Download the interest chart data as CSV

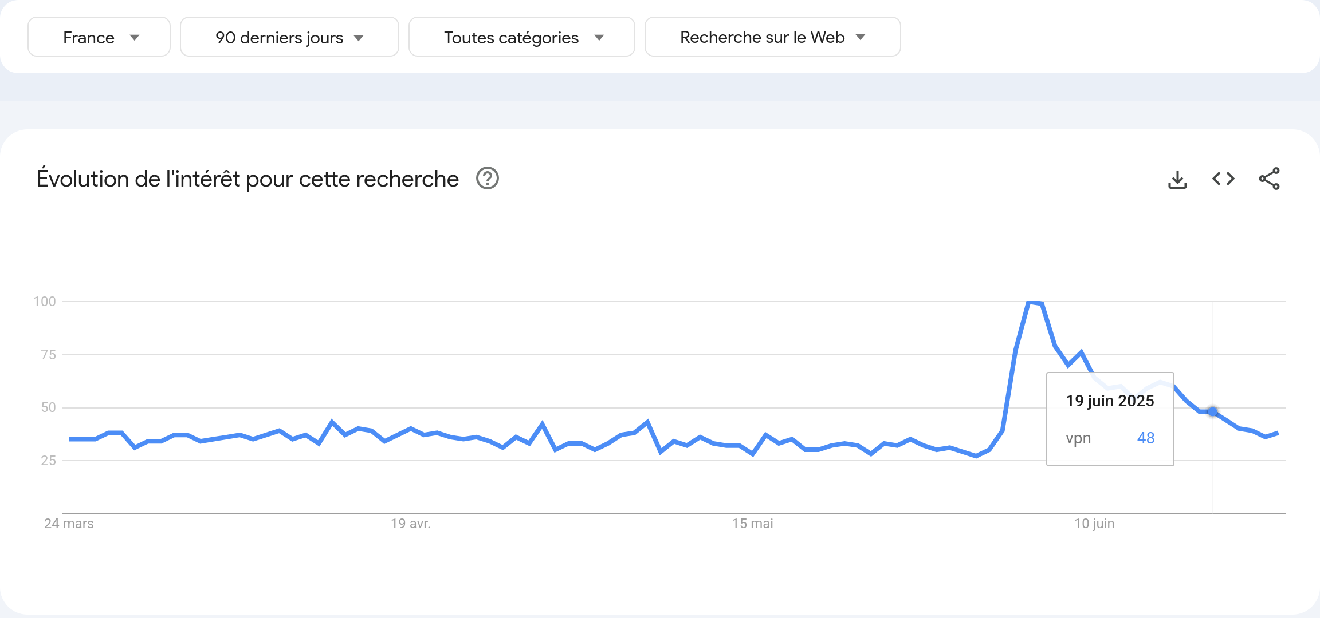coord(1177,179)
